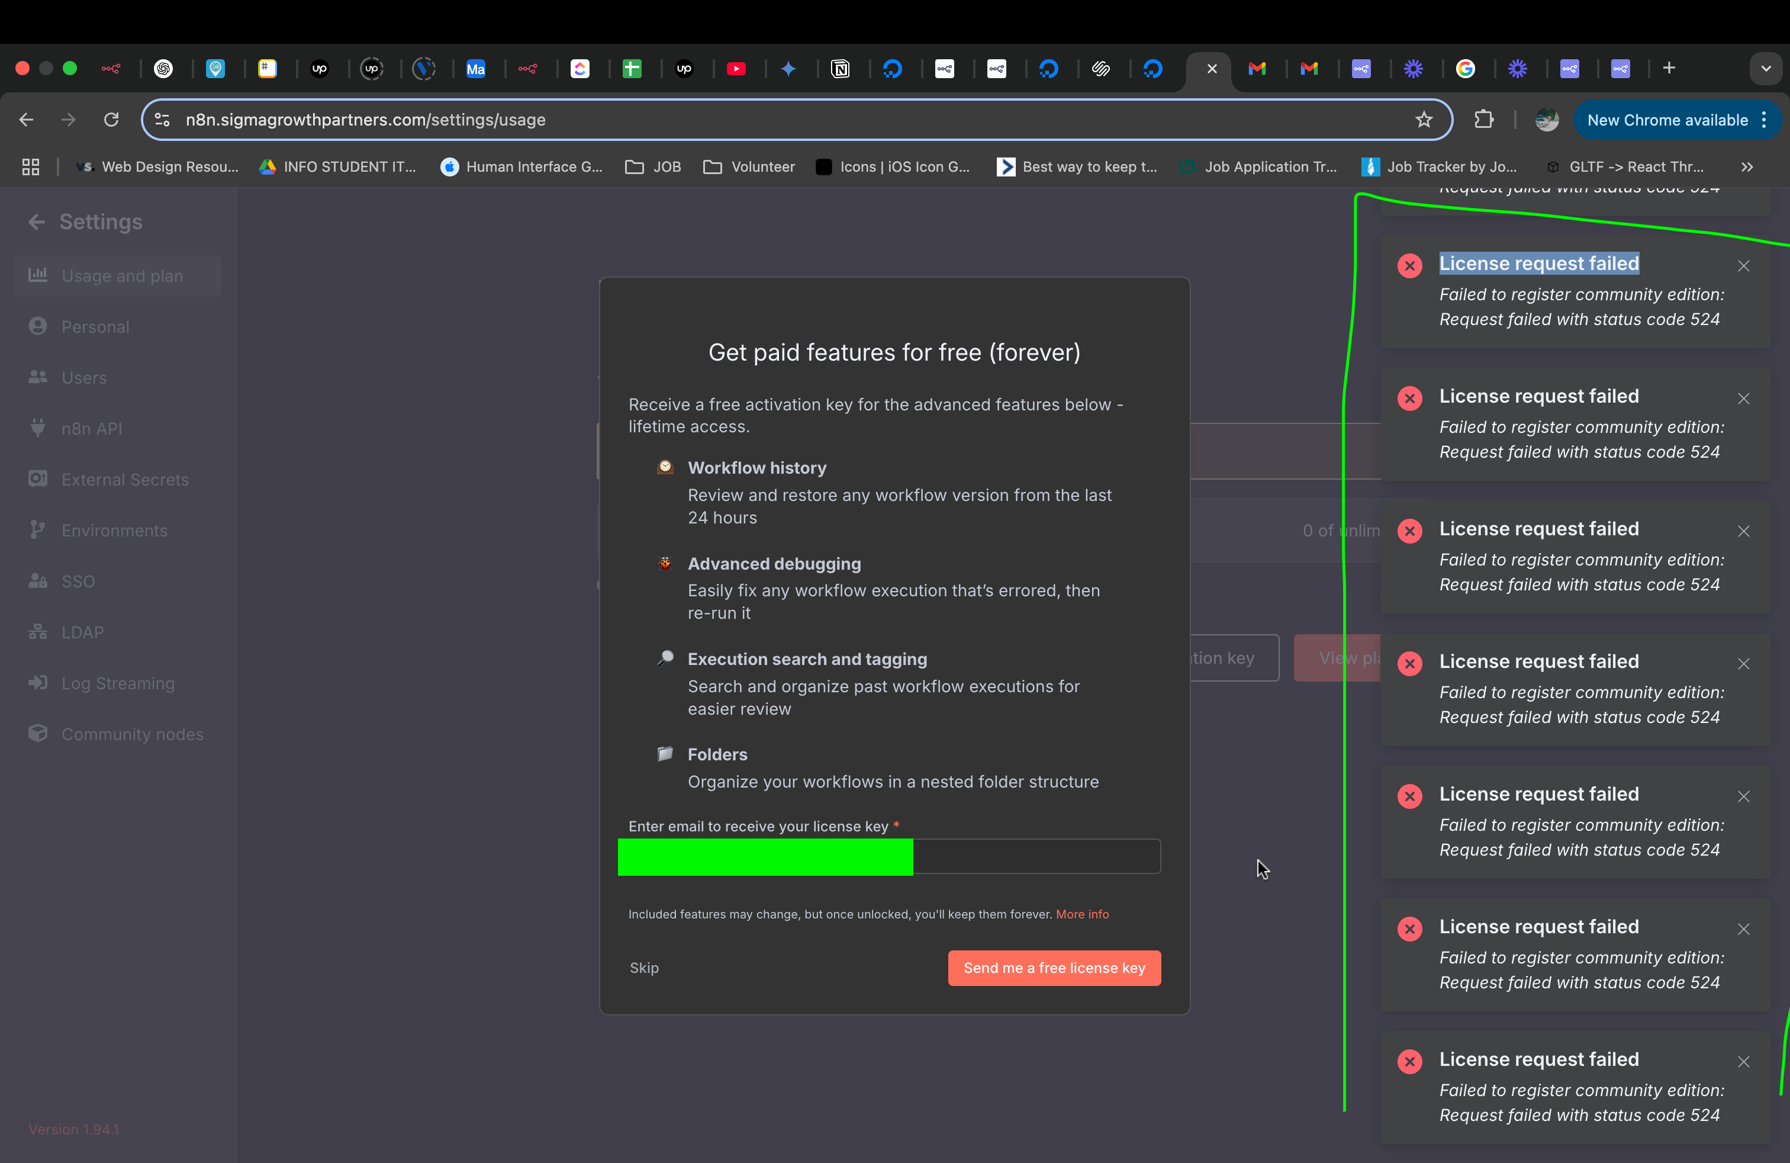Open the Chrome three-dot menu

click(1764, 120)
